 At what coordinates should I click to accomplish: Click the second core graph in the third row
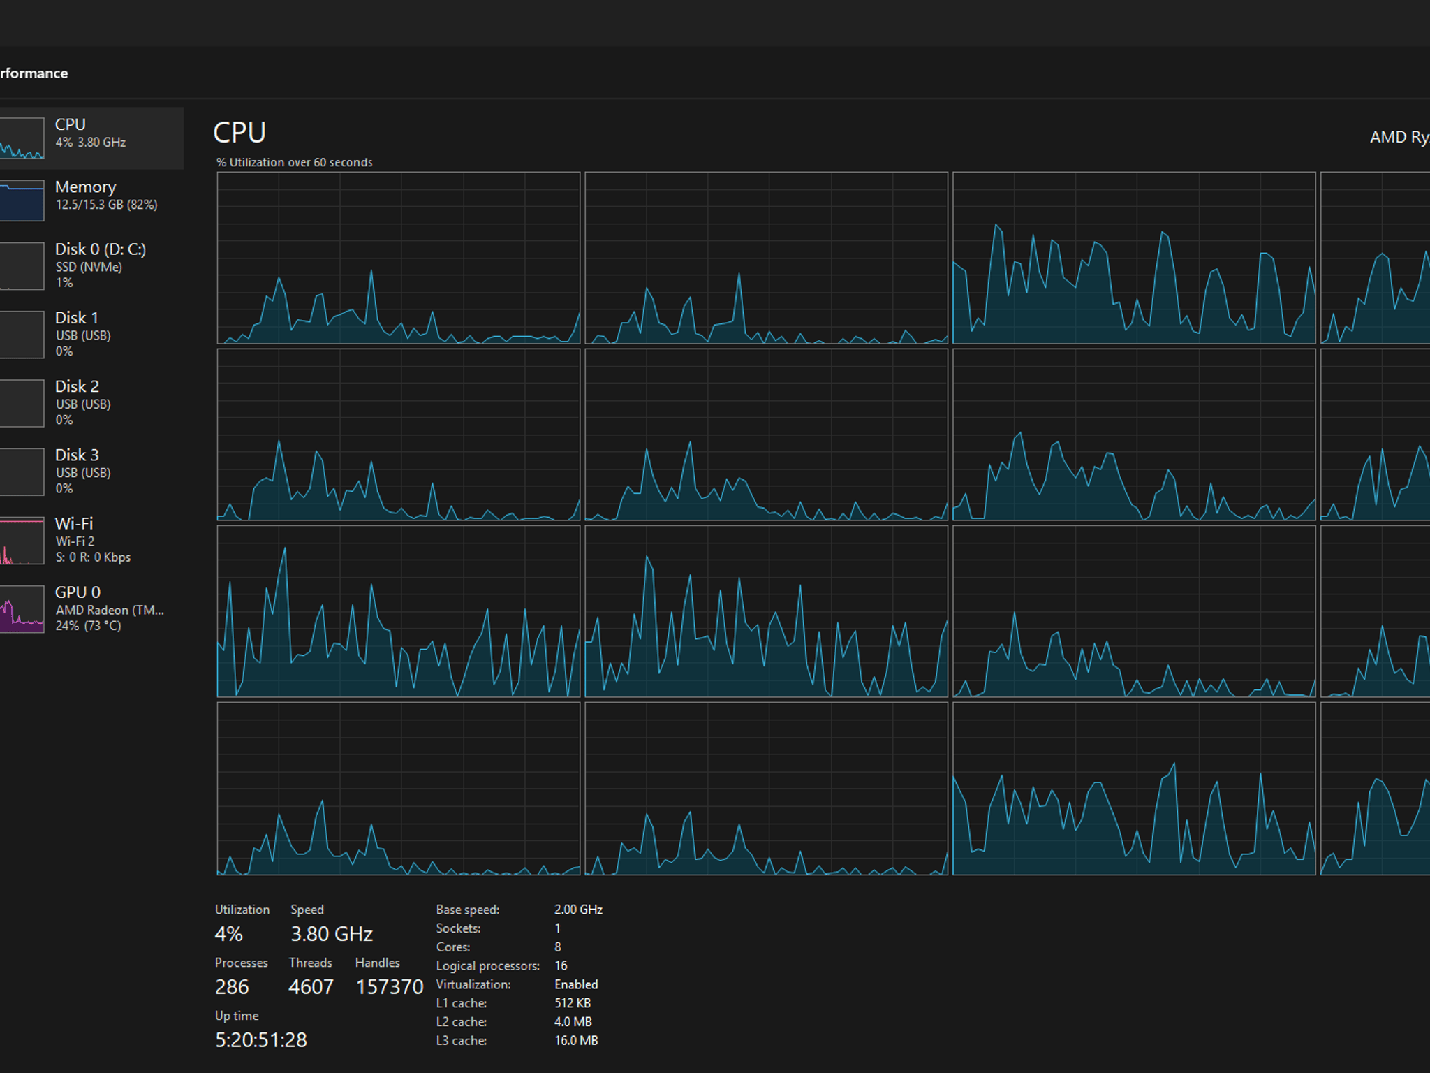(766, 611)
